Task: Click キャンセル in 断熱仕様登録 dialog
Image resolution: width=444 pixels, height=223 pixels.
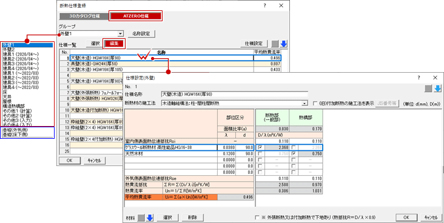Action: pyautogui.click(x=95, y=161)
